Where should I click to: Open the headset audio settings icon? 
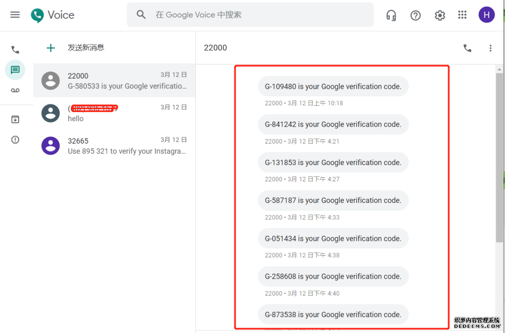pyautogui.click(x=391, y=15)
